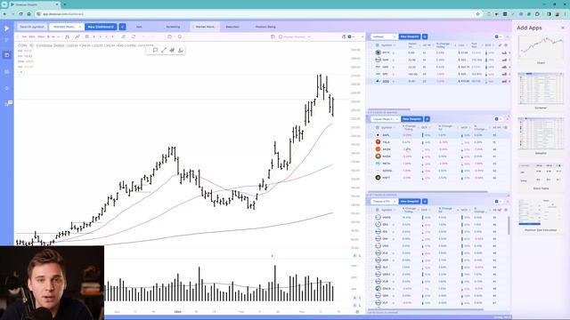Click blue button in Liquid Mega Cap panel header

411,119
